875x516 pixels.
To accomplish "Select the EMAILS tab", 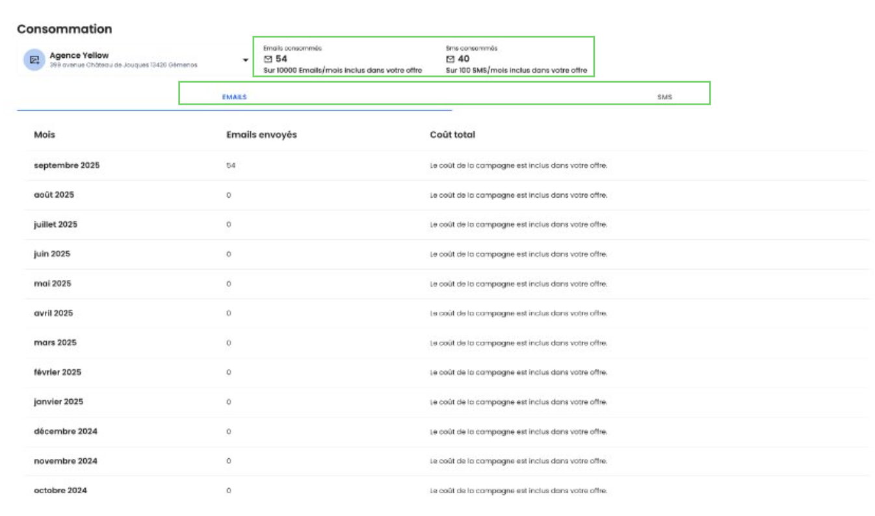I will (235, 97).
